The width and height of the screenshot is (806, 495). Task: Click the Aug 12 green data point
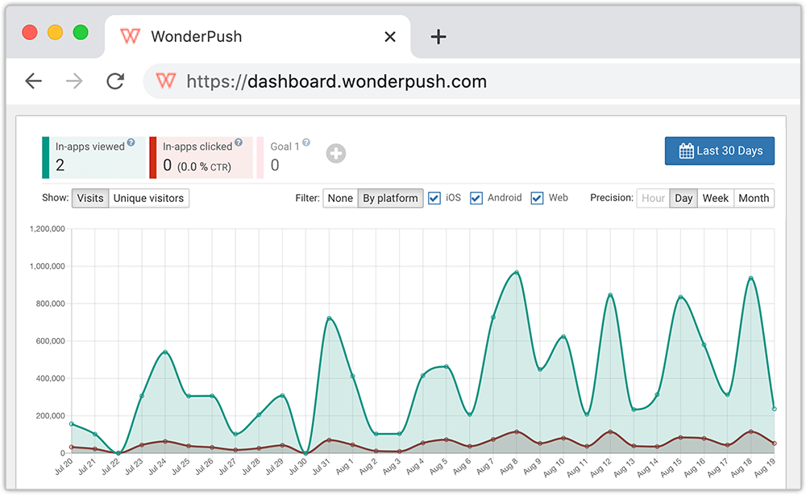point(610,295)
